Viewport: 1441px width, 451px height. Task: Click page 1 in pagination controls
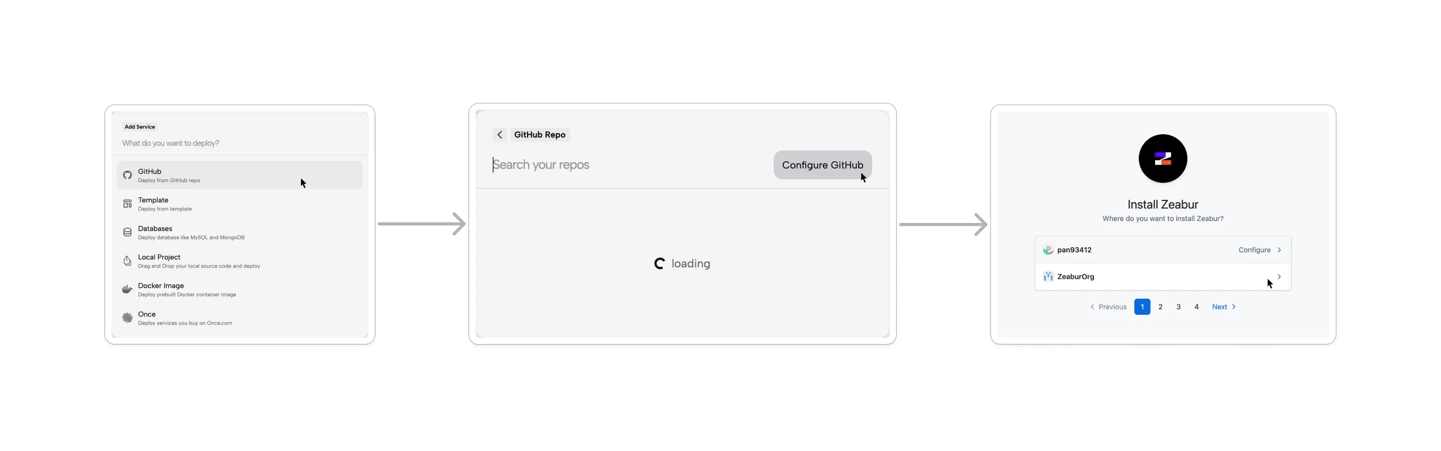[1142, 306]
